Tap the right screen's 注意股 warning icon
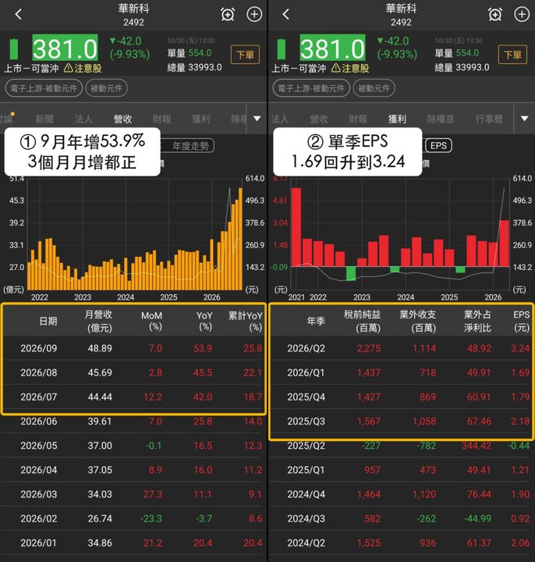535x562 pixels. pyautogui.click(x=335, y=68)
